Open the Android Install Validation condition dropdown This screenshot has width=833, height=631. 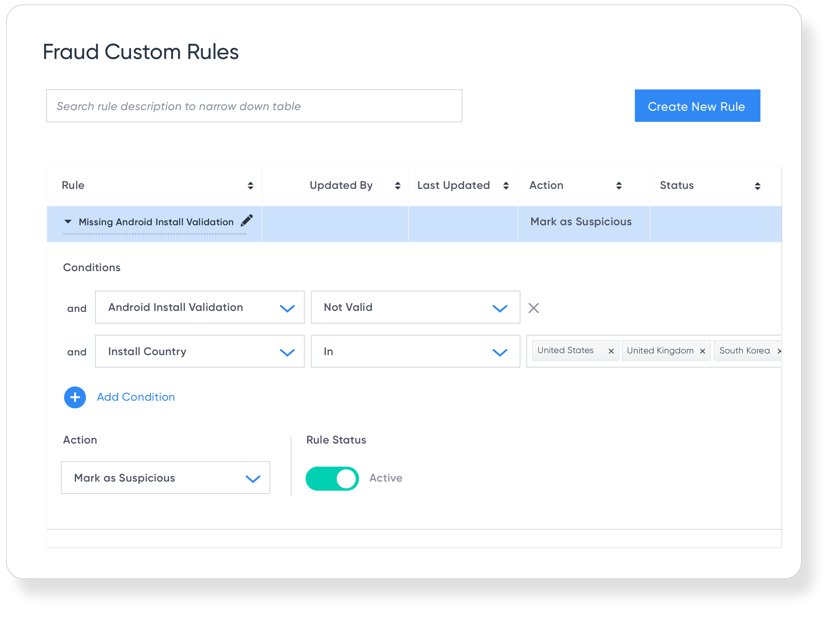(x=199, y=307)
